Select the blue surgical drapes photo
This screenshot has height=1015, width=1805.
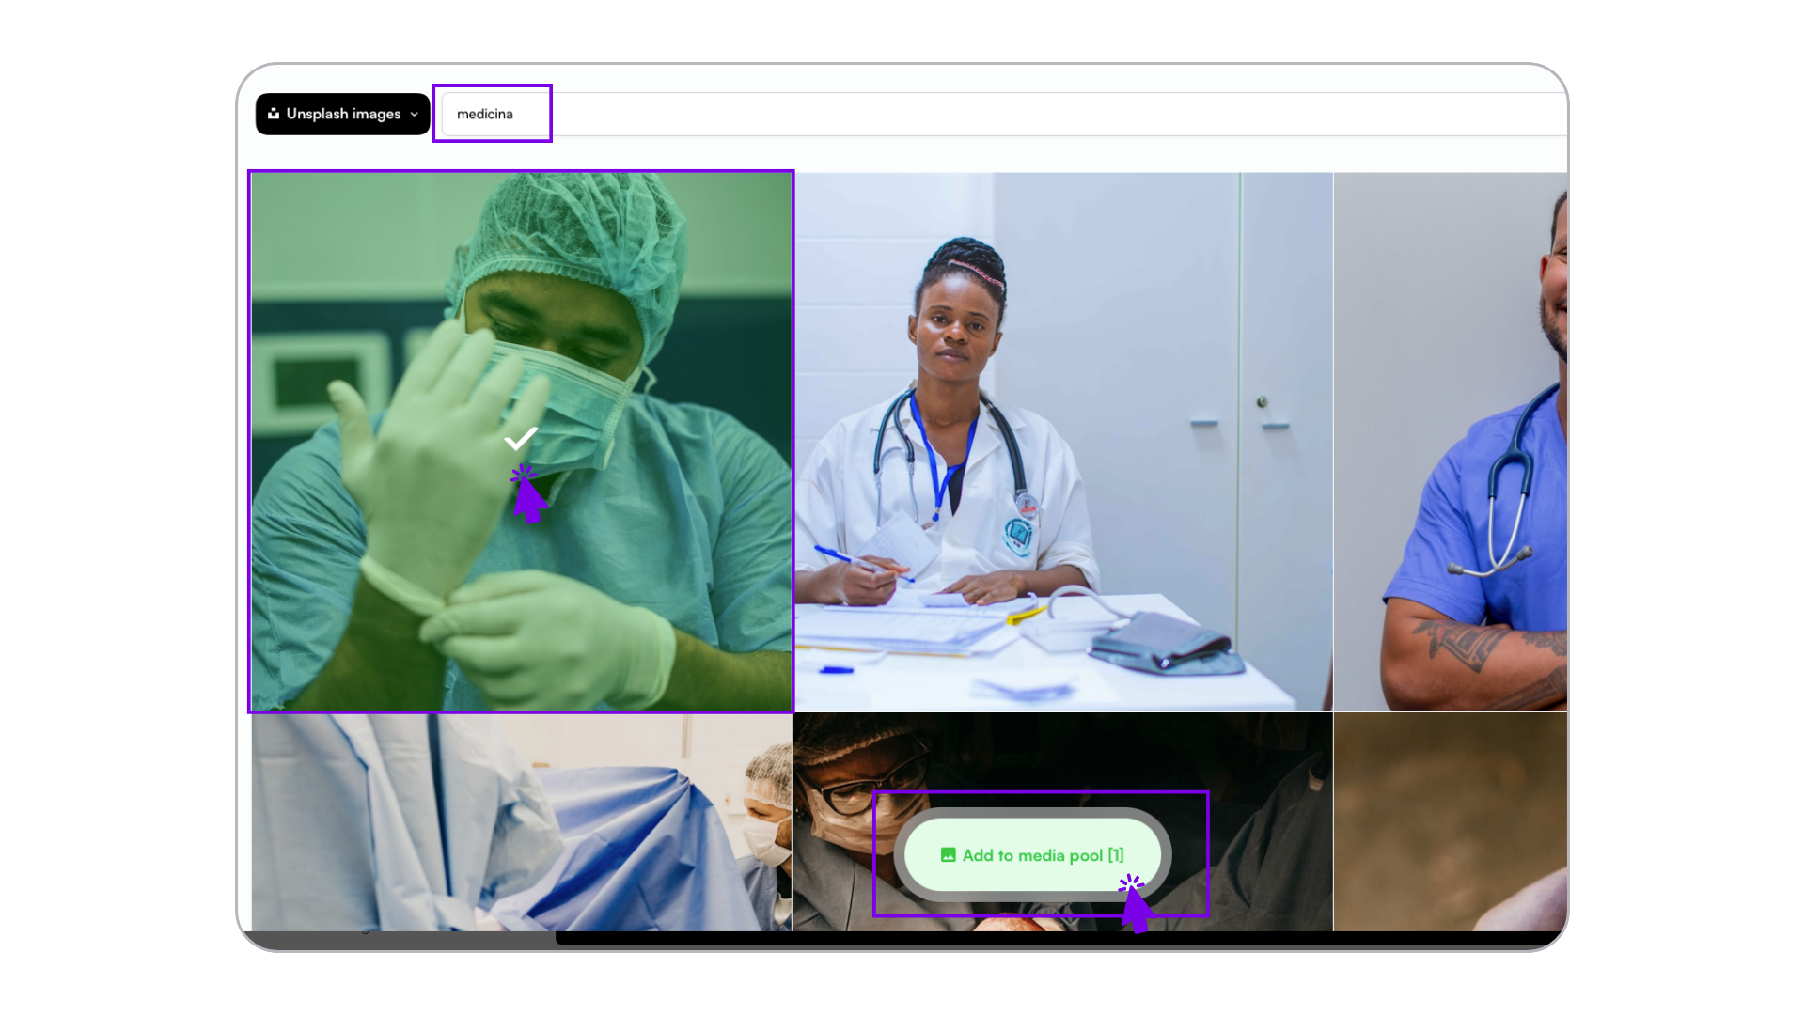coord(522,821)
